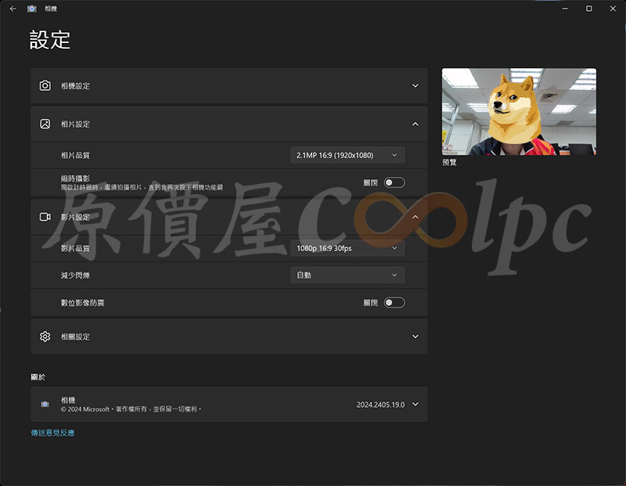Click the 相關設定 section label
The height and width of the screenshot is (486, 626).
point(75,337)
